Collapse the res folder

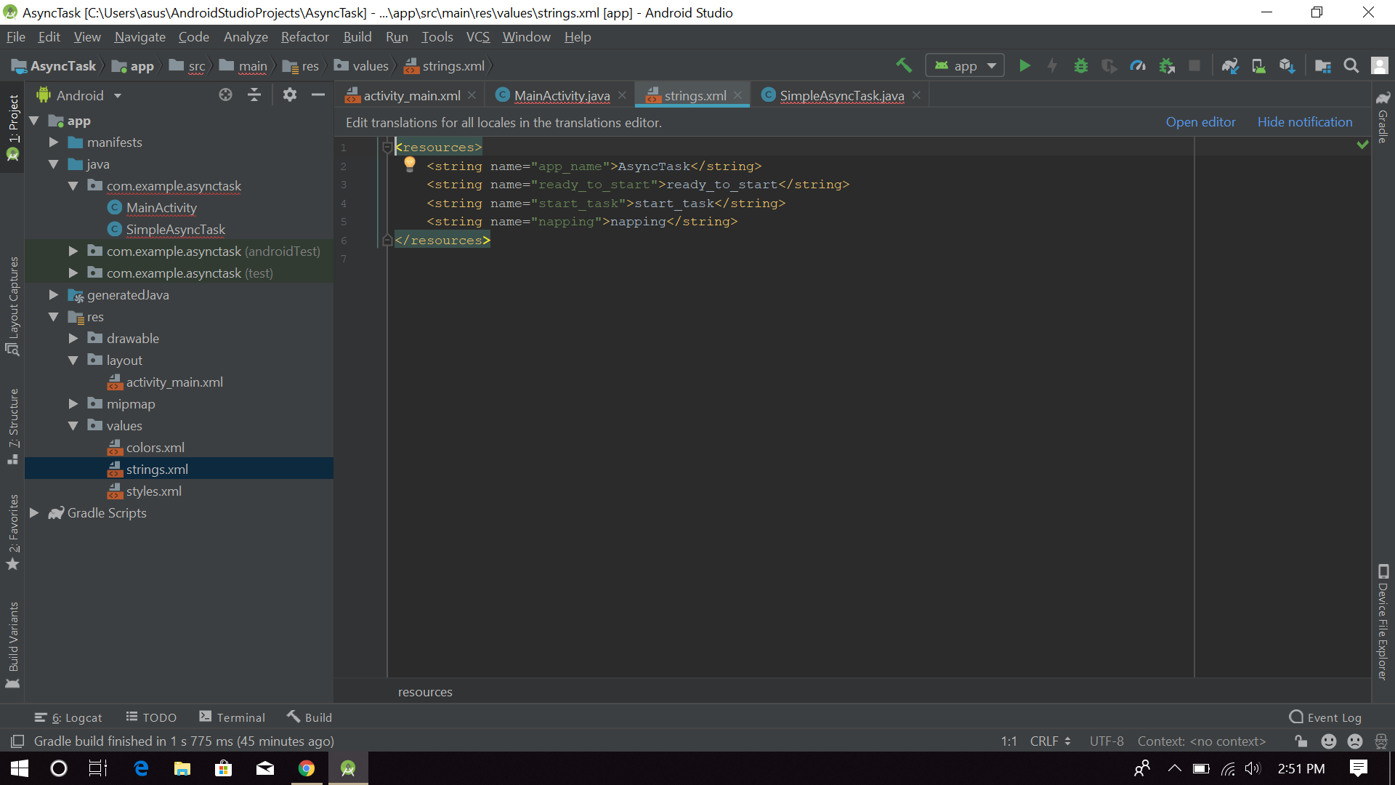52,317
